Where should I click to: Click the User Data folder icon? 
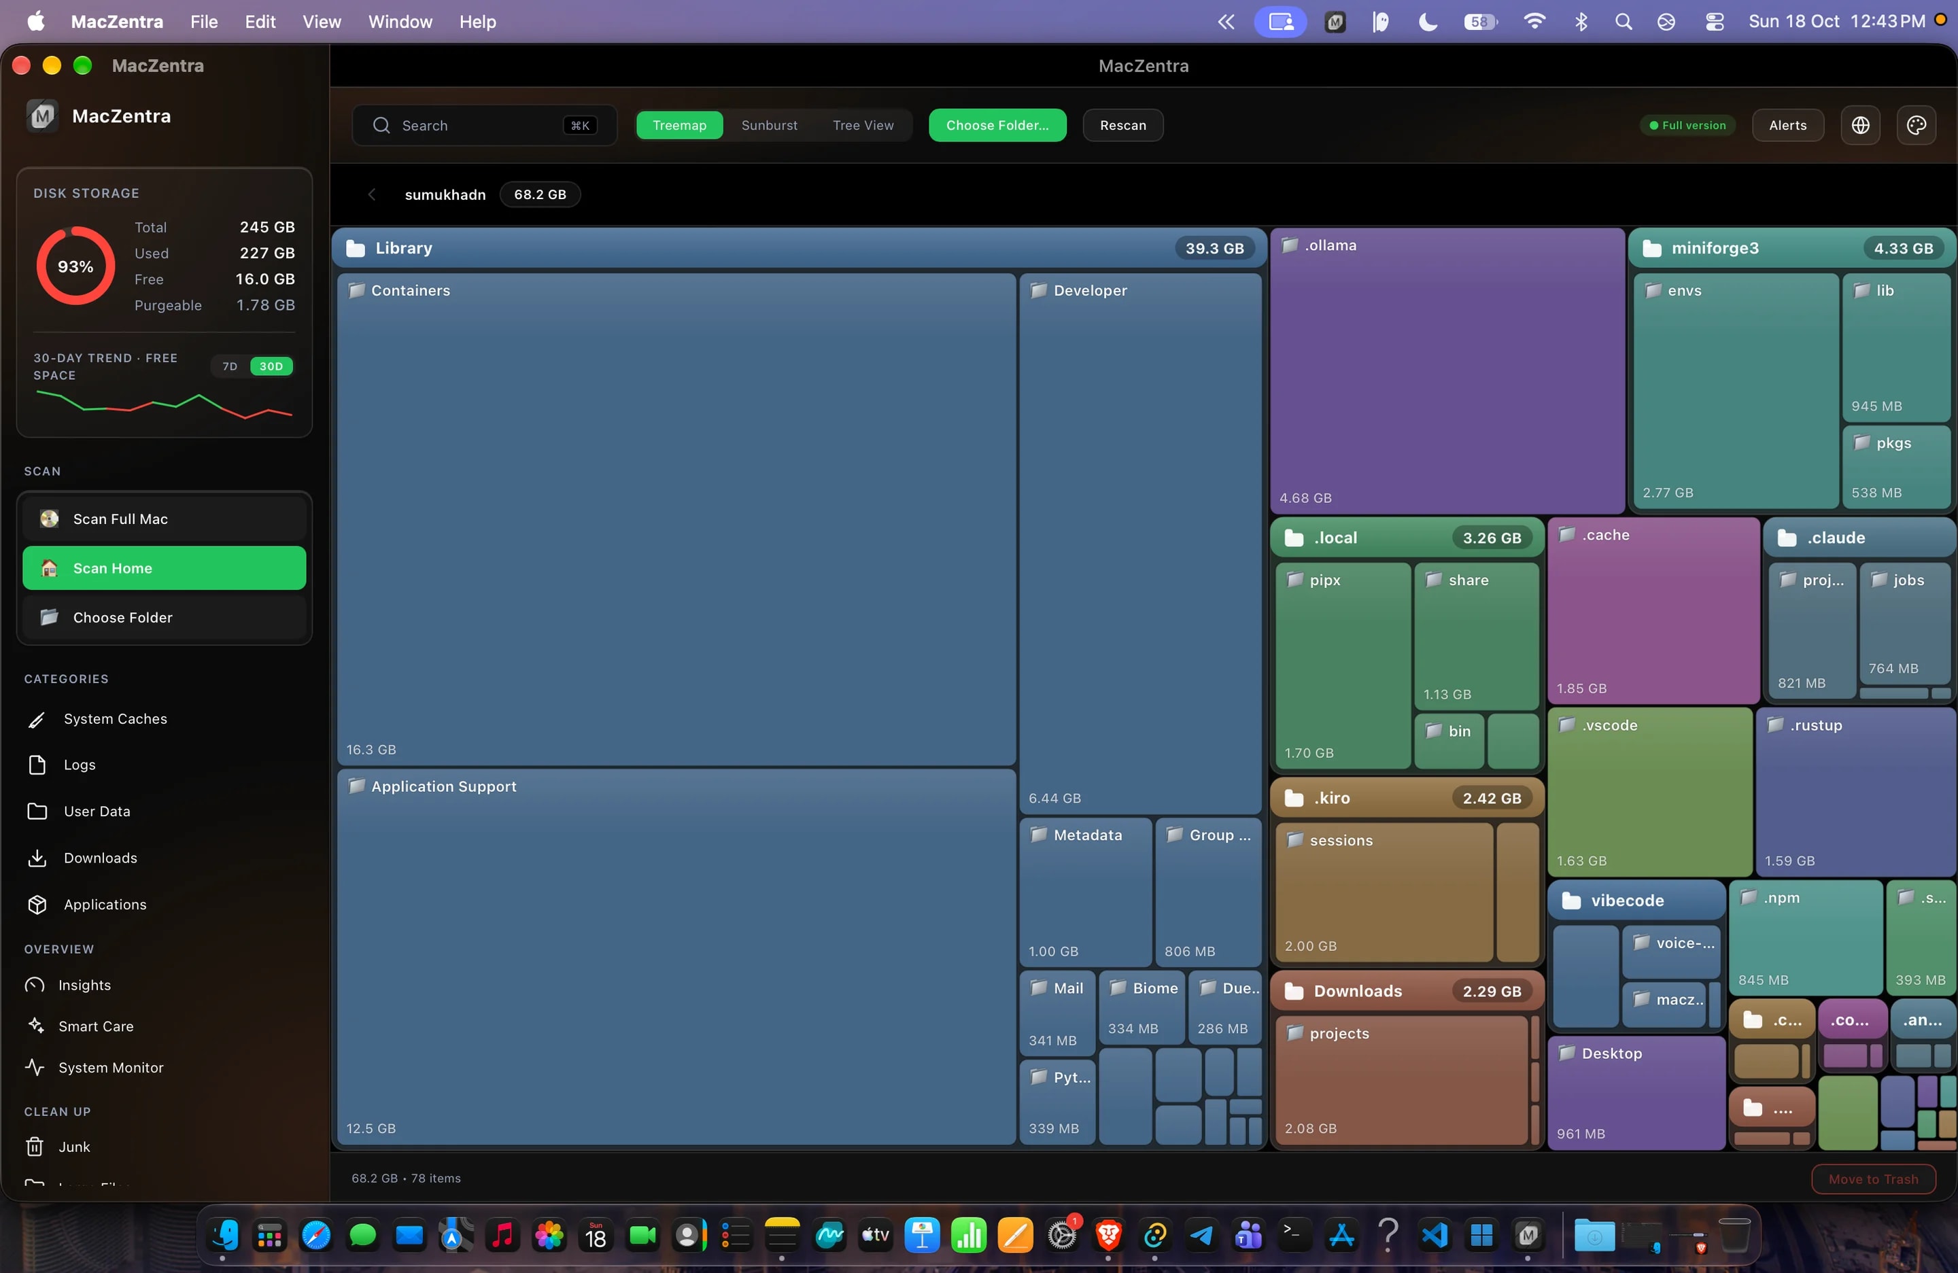pyautogui.click(x=37, y=812)
